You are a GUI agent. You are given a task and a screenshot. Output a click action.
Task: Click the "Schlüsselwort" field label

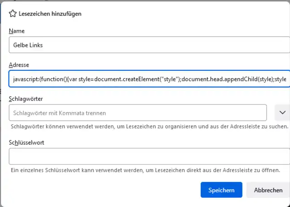pyautogui.click(x=26, y=142)
